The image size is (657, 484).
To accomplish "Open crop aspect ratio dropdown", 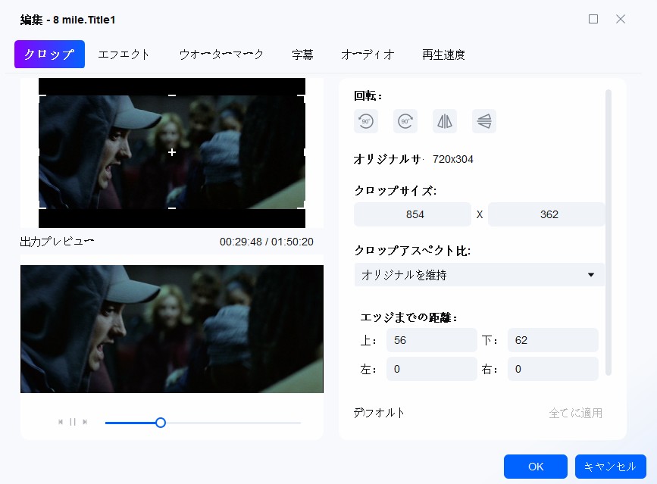I will pyautogui.click(x=480, y=275).
